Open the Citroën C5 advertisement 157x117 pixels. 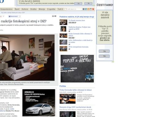click(x=39, y=103)
